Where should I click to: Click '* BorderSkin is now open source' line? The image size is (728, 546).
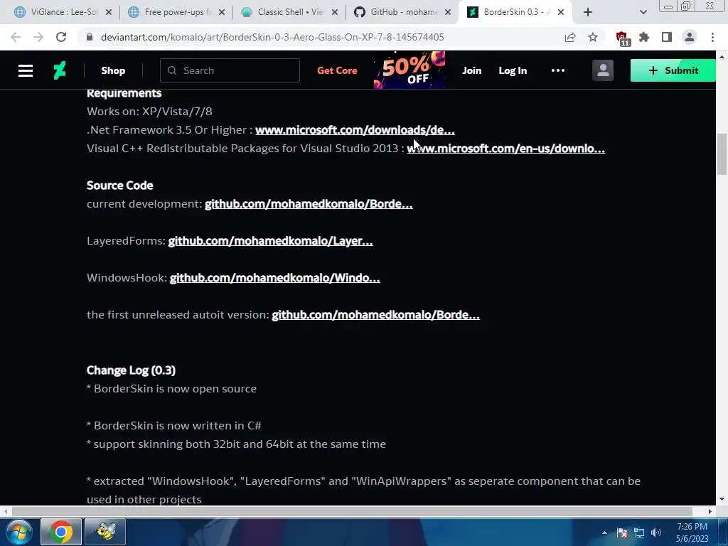[x=171, y=389]
